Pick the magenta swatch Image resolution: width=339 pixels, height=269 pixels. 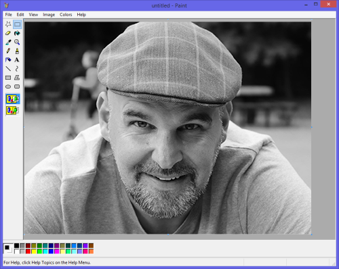[x=57, y=251]
